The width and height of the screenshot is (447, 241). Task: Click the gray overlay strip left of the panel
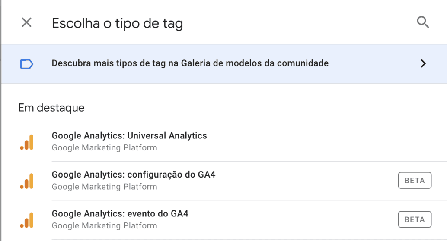click(0, 129)
